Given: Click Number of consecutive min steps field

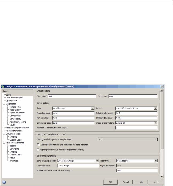Looking at the screenshot, I should tap(136, 128).
